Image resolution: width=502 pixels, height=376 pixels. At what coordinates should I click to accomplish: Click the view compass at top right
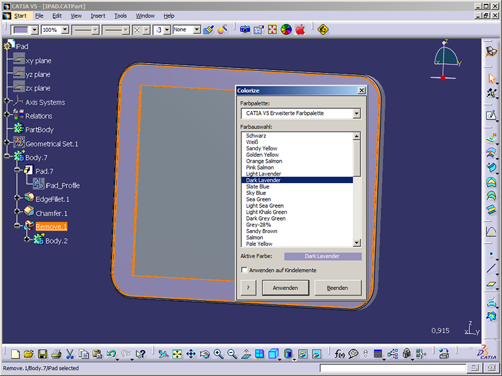(446, 60)
